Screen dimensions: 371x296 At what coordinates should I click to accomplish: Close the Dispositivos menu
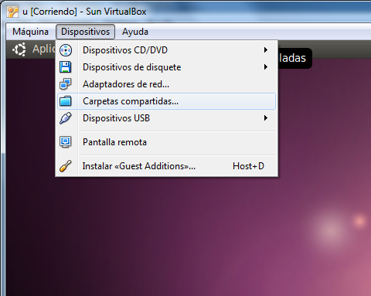(85, 32)
